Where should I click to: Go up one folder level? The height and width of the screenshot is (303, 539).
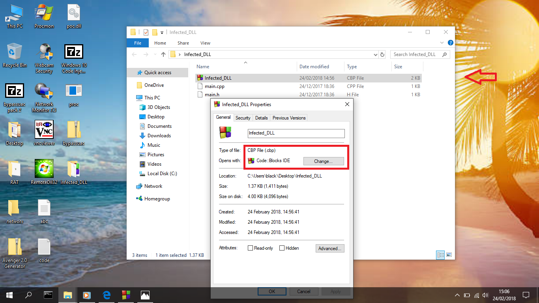[x=163, y=54]
